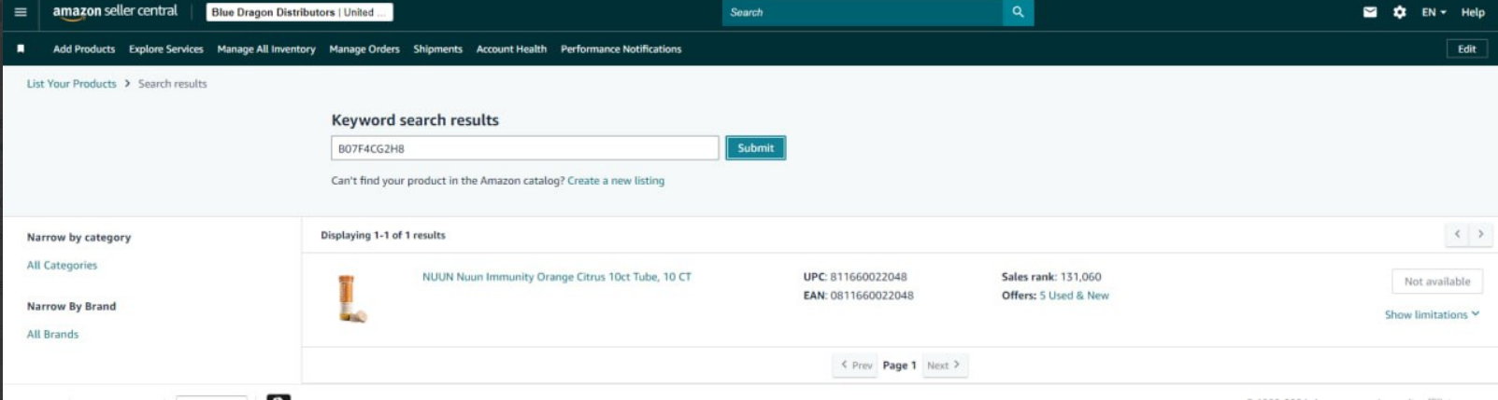This screenshot has height=400, width=1498.
Task: Click the magnifier search button in header
Action: 1018,12
